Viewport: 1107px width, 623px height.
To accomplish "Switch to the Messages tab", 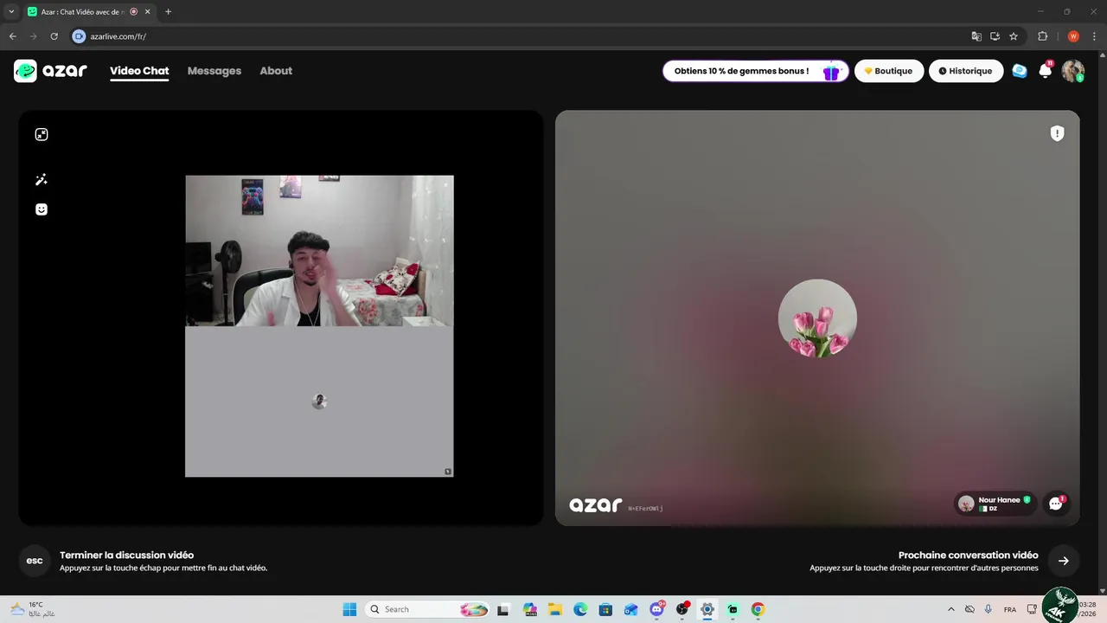I will coord(214,71).
